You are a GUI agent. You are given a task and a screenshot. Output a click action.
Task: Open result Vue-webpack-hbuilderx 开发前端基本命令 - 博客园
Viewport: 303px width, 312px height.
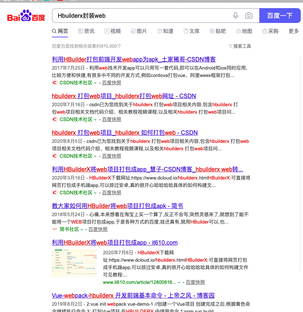pos(133,295)
